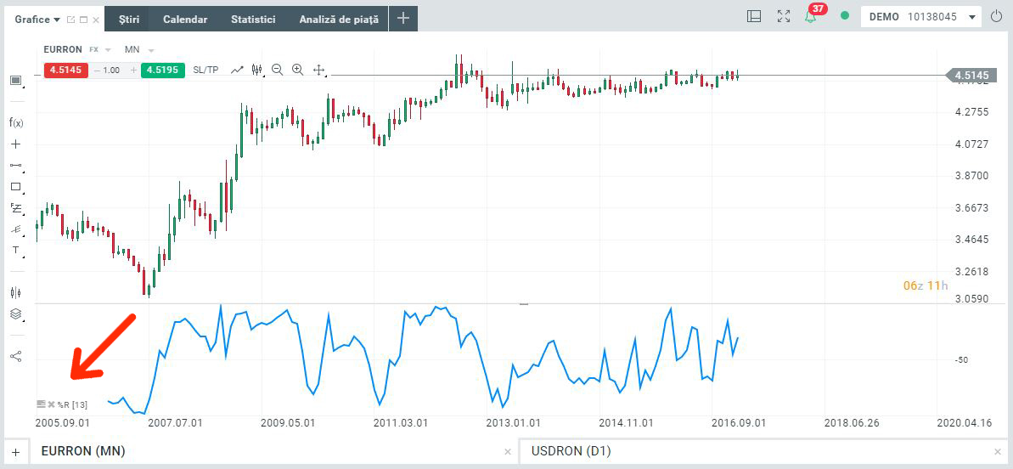
Task: Click the green buy price 4.5195 button
Action: pos(161,70)
